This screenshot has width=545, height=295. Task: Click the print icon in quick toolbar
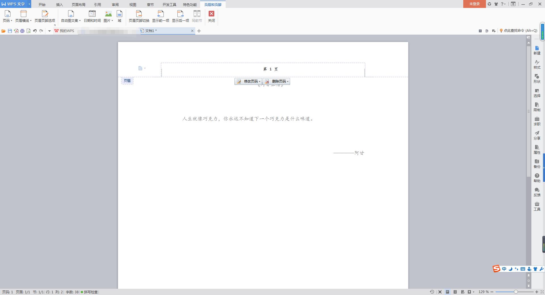(22, 31)
